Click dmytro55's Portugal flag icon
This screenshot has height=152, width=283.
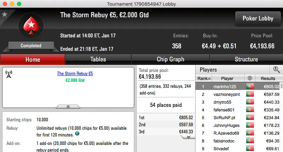[x=250, y=102]
